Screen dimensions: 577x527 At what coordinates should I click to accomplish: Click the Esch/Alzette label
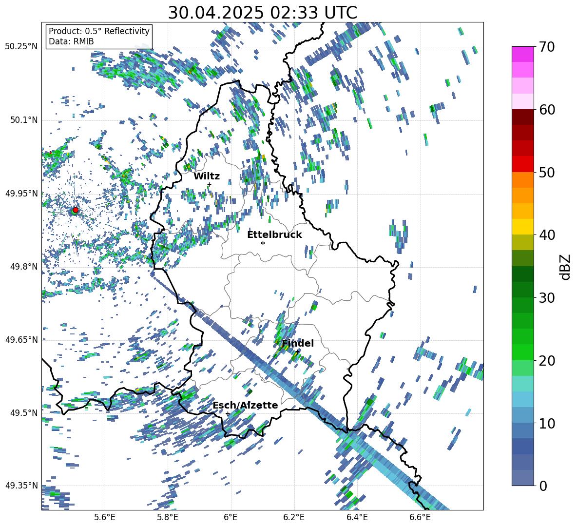click(x=246, y=405)
